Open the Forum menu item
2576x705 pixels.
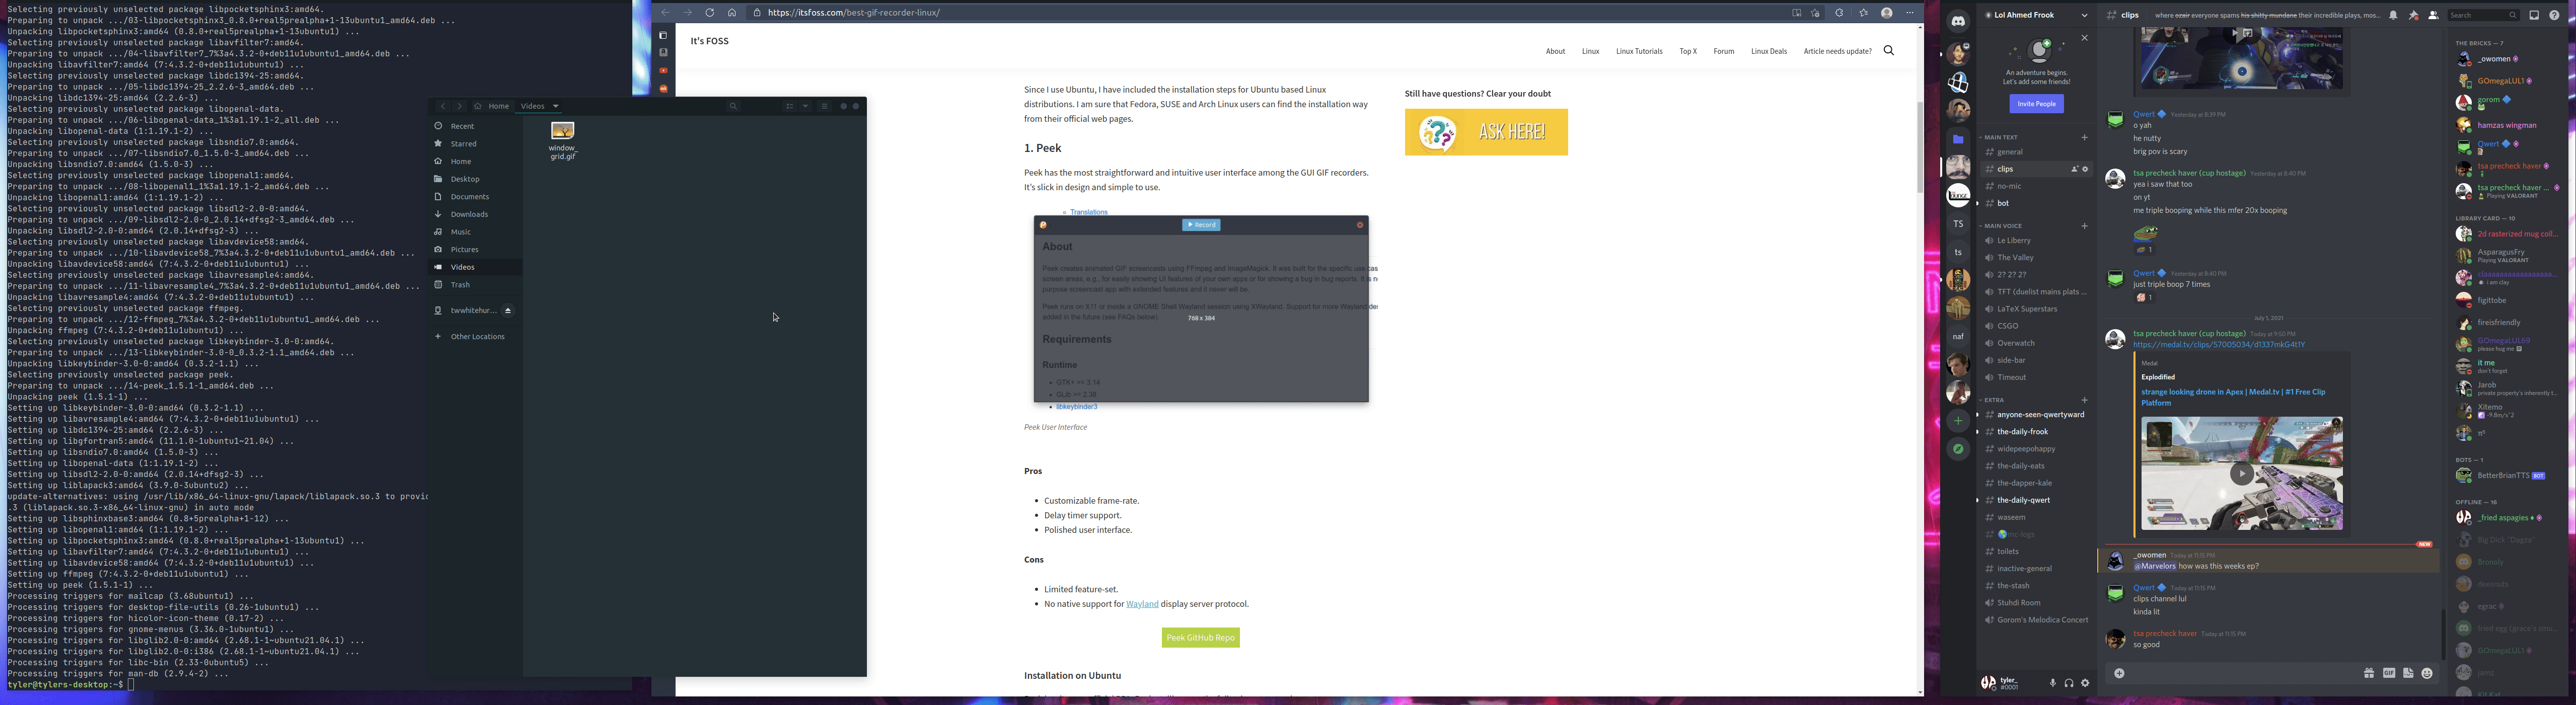(x=1723, y=51)
